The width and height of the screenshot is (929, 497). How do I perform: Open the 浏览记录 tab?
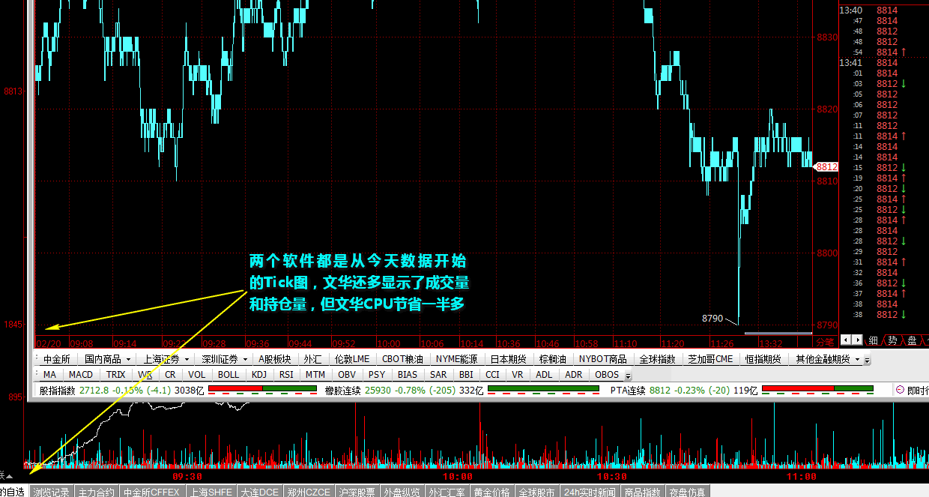[51, 492]
